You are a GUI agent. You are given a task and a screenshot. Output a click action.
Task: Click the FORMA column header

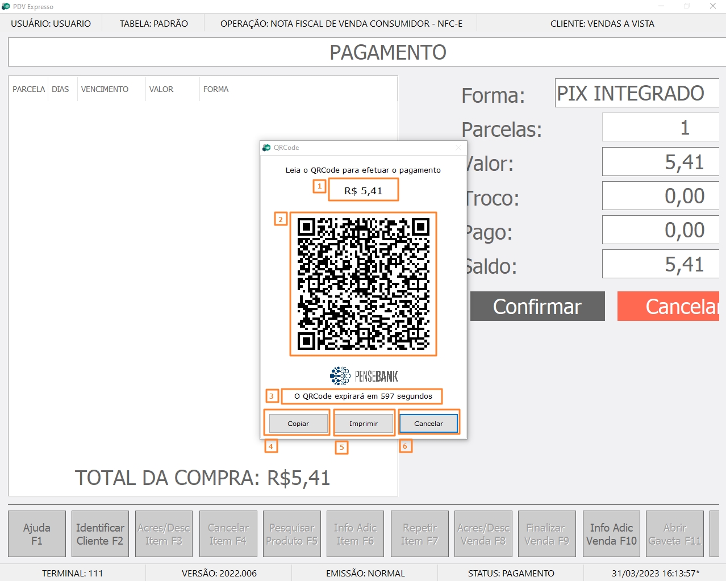[216, 89]
